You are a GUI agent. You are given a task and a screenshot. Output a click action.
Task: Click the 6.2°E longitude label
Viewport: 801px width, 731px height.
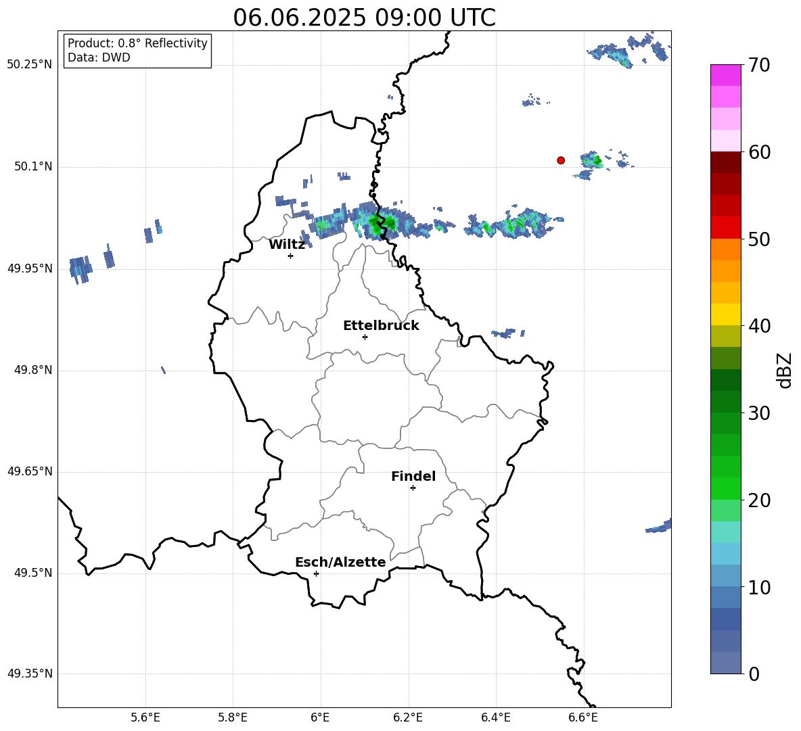click(x=408, y=717)
